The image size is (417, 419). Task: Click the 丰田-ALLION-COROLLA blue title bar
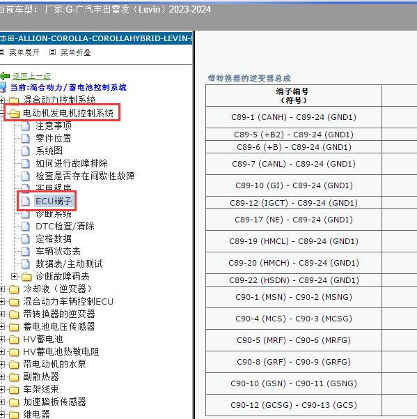tap(96, 38)
